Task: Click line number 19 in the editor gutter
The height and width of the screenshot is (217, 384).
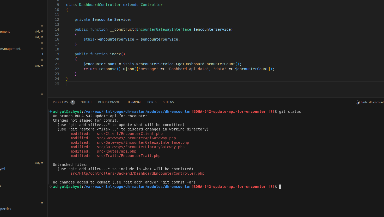Action: (x=57, y=54)
